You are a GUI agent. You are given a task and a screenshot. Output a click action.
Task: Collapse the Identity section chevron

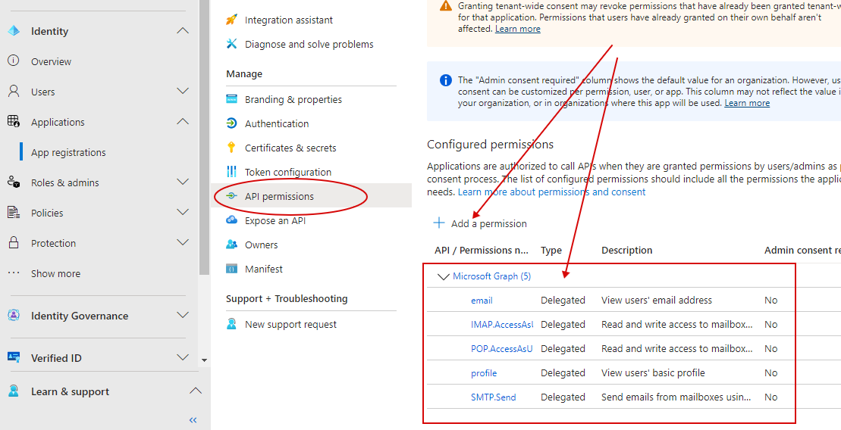tap(182, 31)
